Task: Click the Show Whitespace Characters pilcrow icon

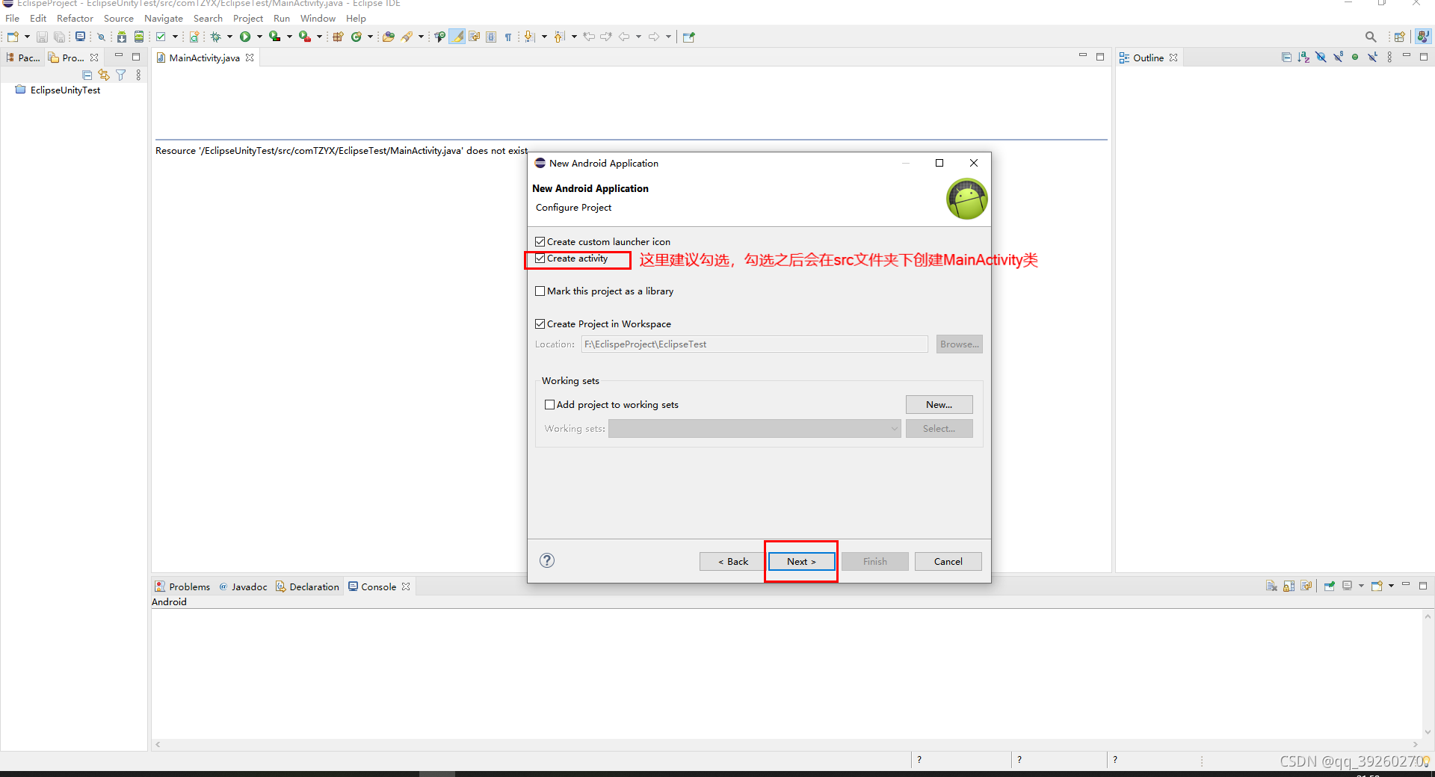Action: tap(508, 37)
